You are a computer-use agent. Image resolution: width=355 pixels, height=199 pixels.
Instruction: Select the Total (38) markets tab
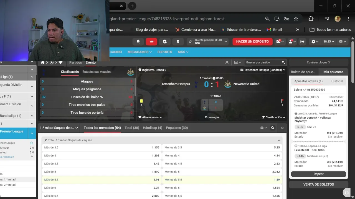point(132,128)
